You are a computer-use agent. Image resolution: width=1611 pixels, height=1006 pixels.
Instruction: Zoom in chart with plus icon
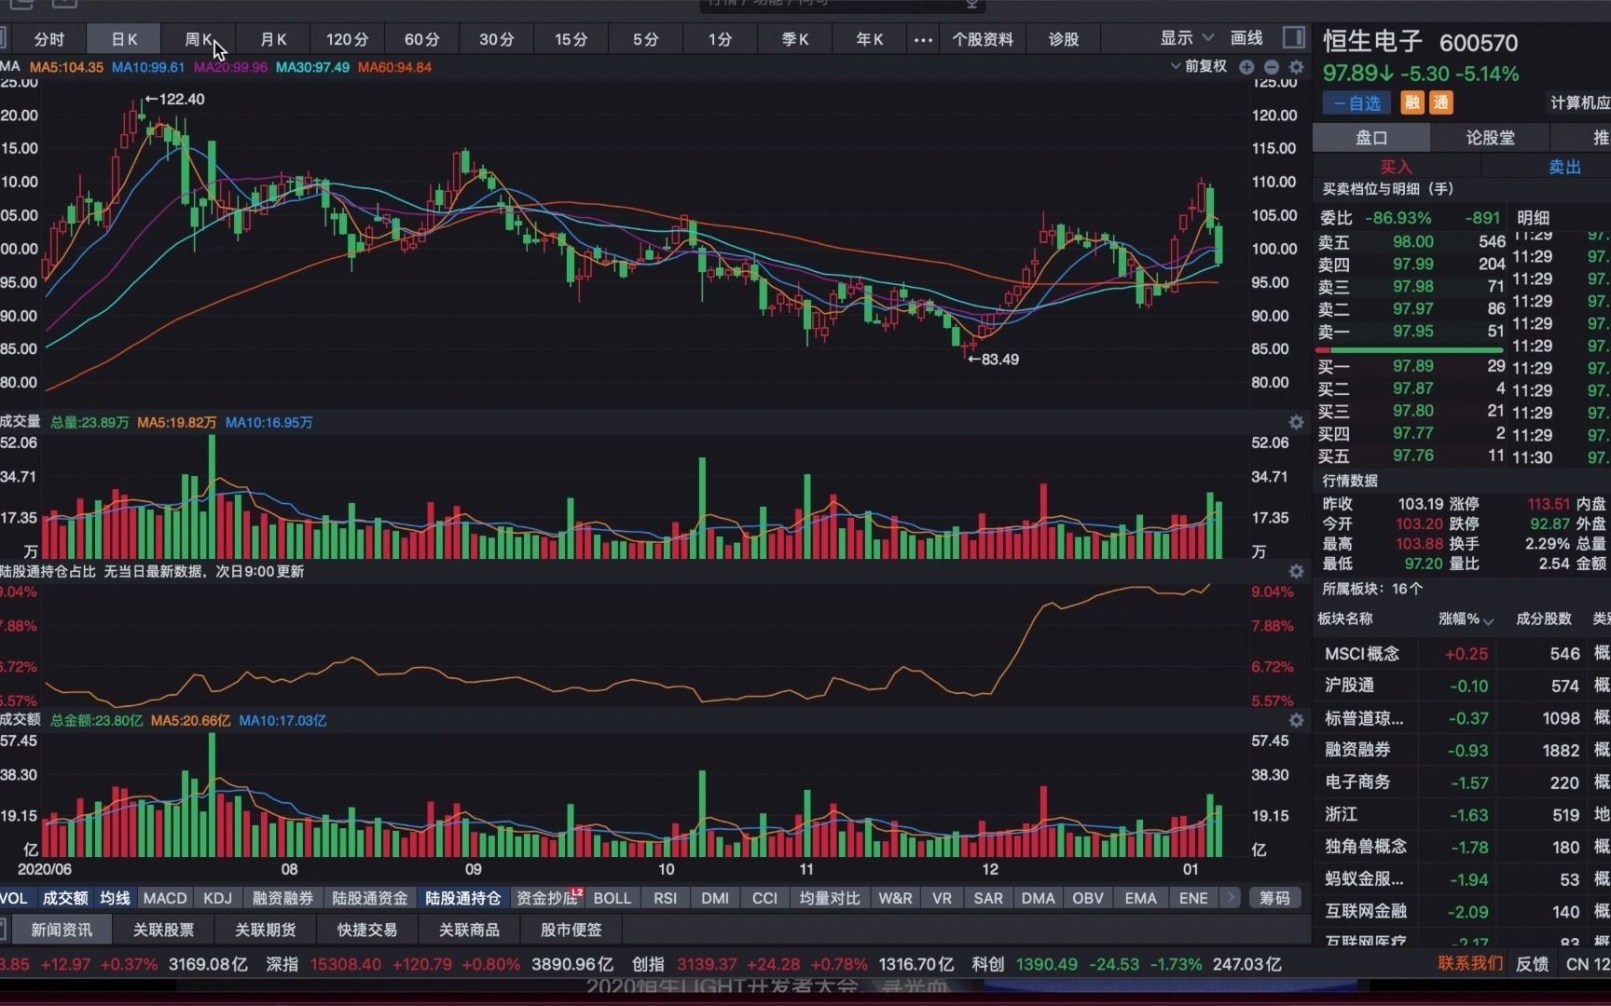point(1246,67)
